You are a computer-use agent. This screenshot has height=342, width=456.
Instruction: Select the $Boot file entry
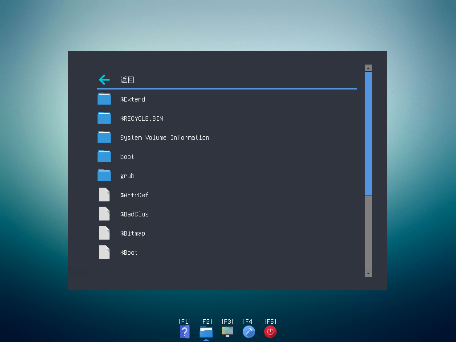[x=129, y=252]
